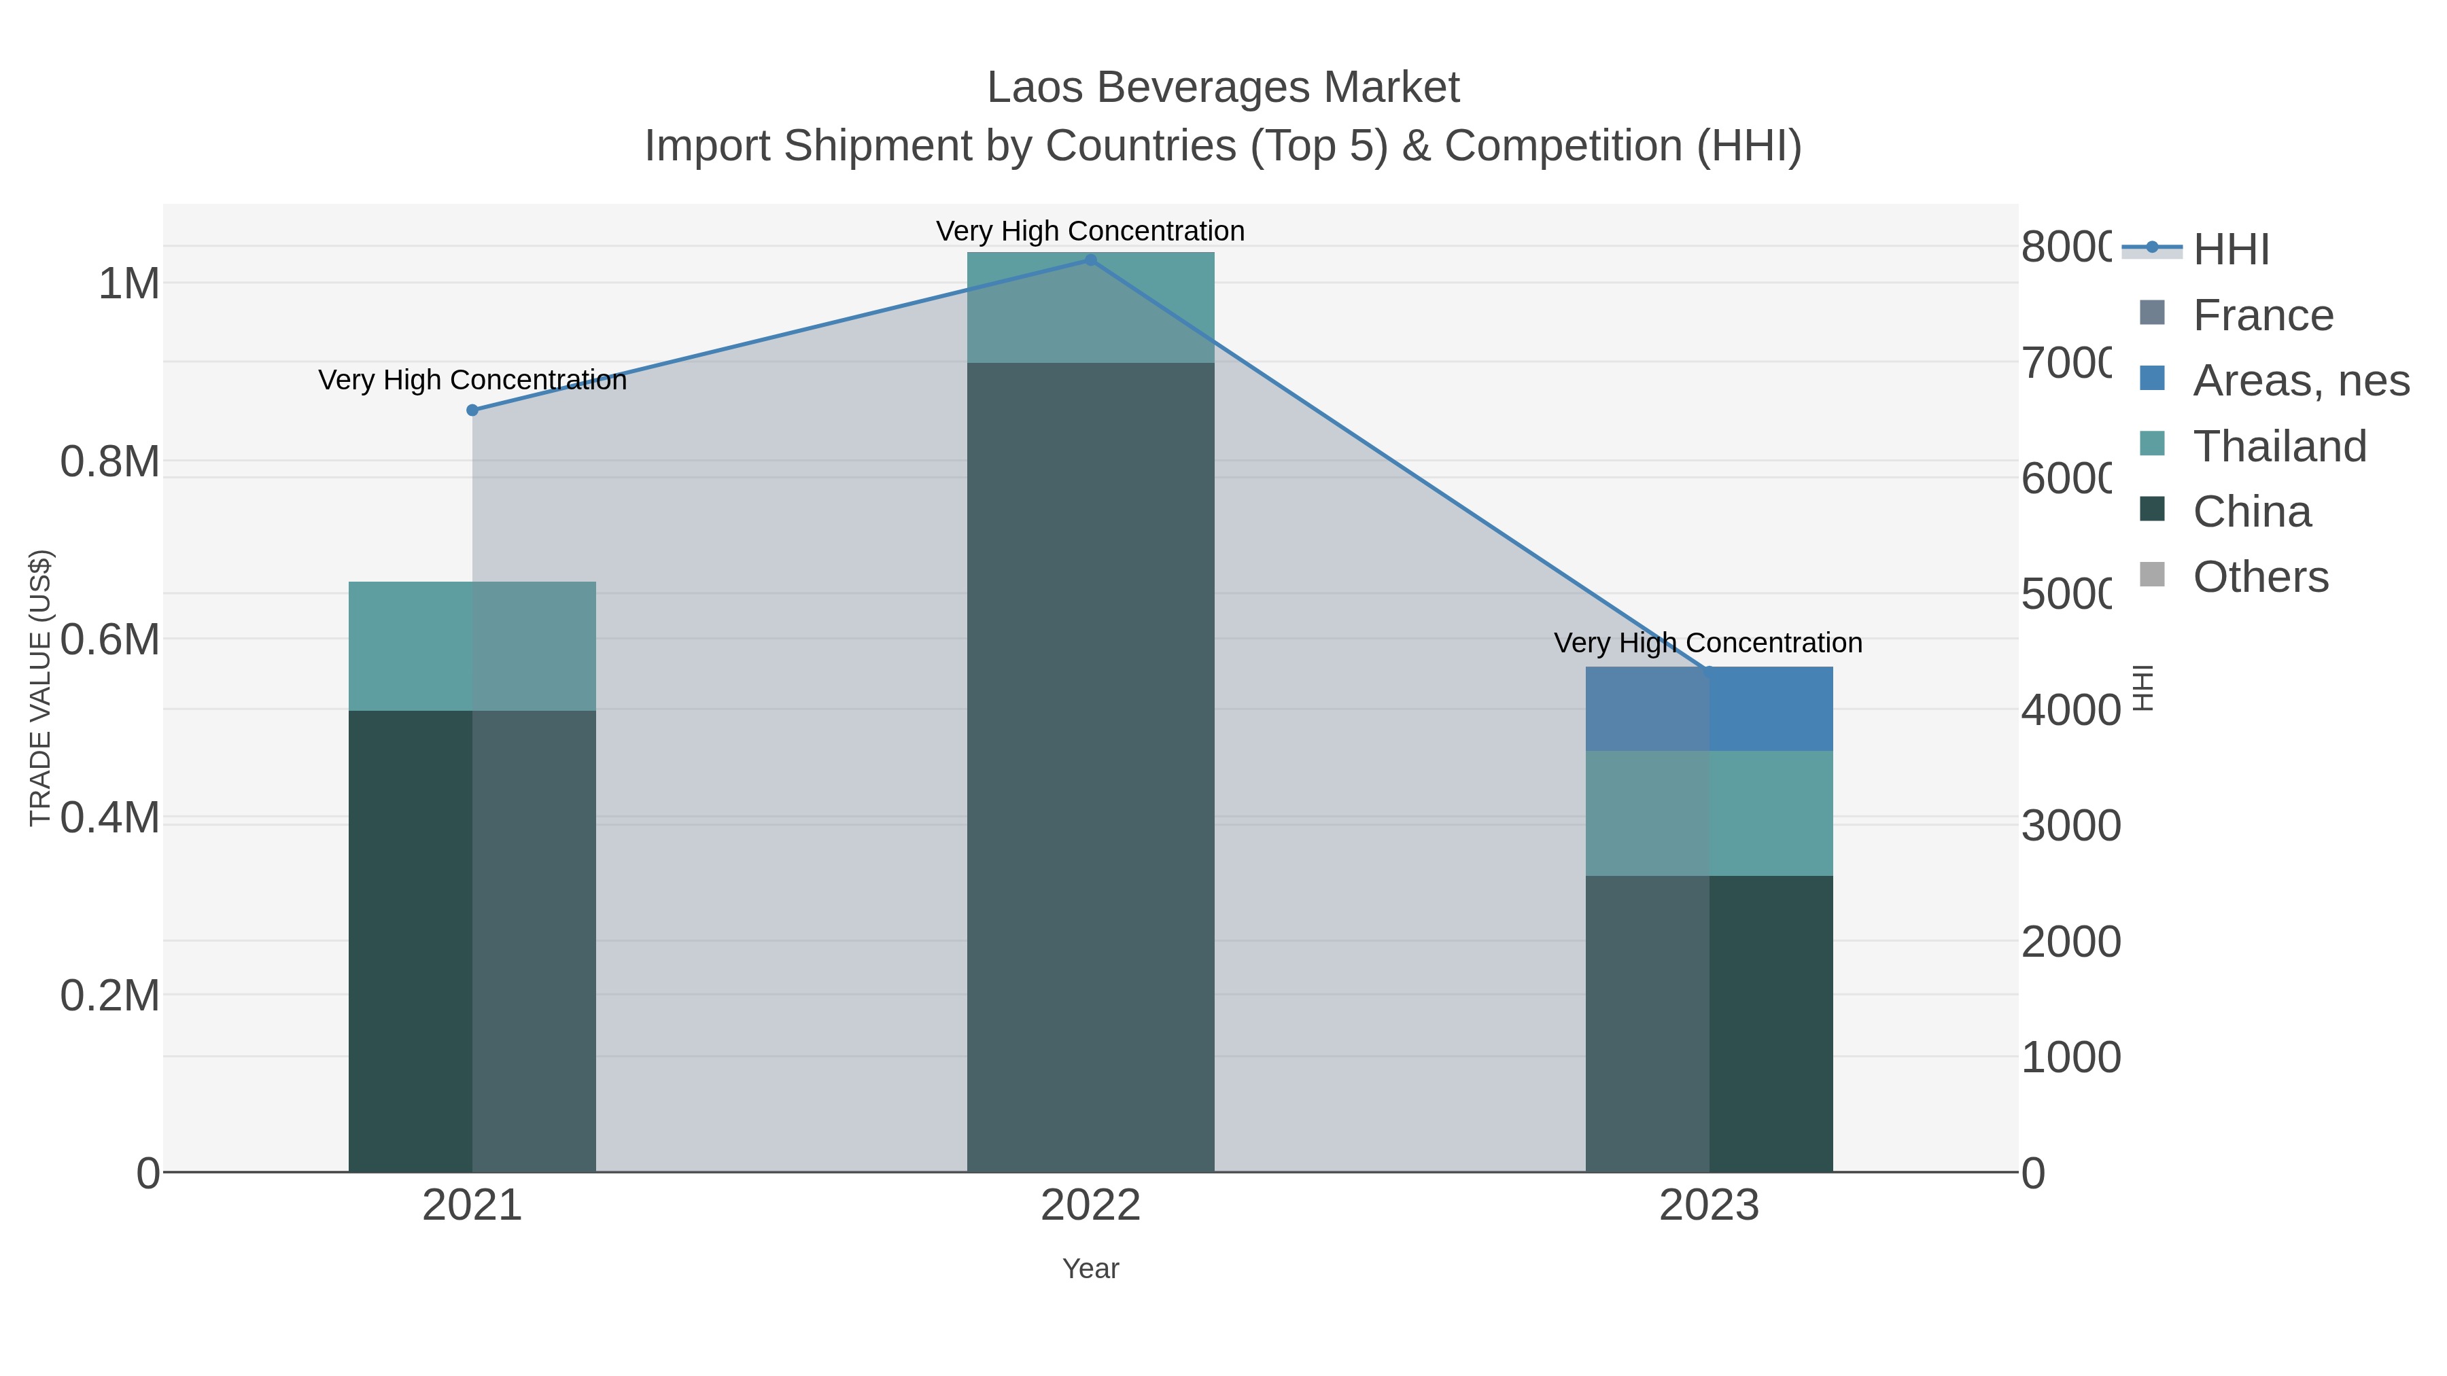Click the Others legend color swatch
Image resolution: width=2447 pixels, height=1376 pixels.
tap(2151, 574)
